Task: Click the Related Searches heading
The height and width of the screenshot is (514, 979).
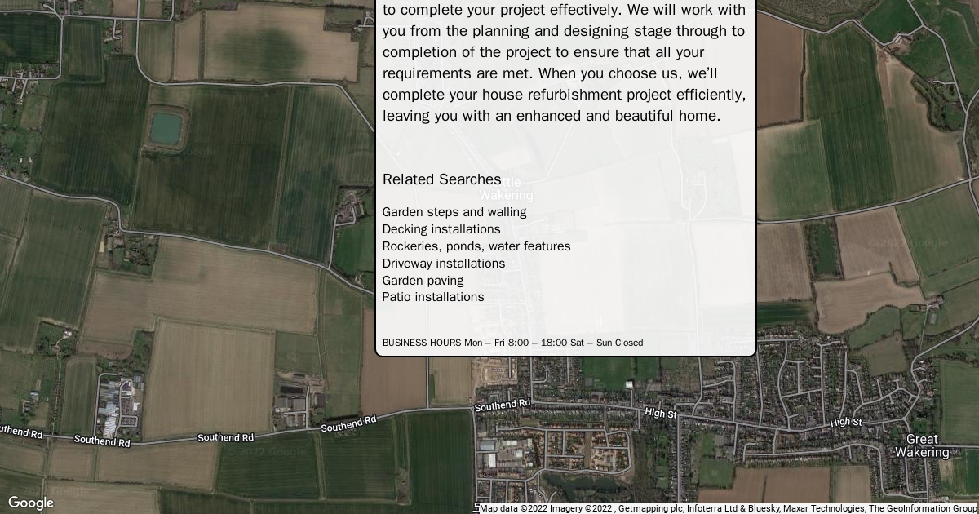Action: (442, 179)
